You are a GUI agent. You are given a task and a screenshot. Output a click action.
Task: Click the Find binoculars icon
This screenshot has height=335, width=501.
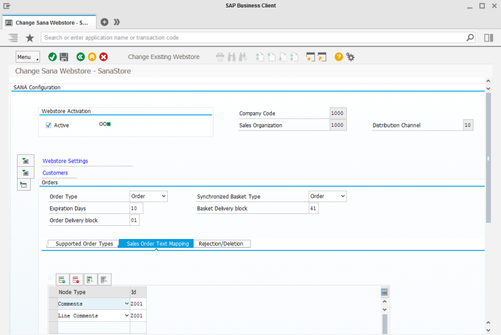click(232, 57)
